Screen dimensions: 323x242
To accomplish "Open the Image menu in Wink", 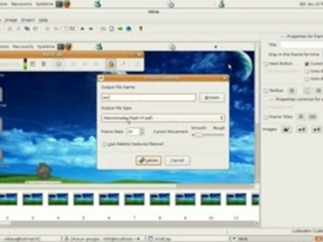I will (x=11, y=20).
